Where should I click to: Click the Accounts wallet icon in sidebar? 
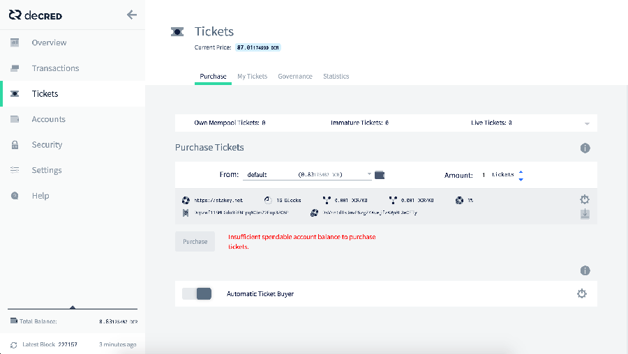click(x=15, y=119)
